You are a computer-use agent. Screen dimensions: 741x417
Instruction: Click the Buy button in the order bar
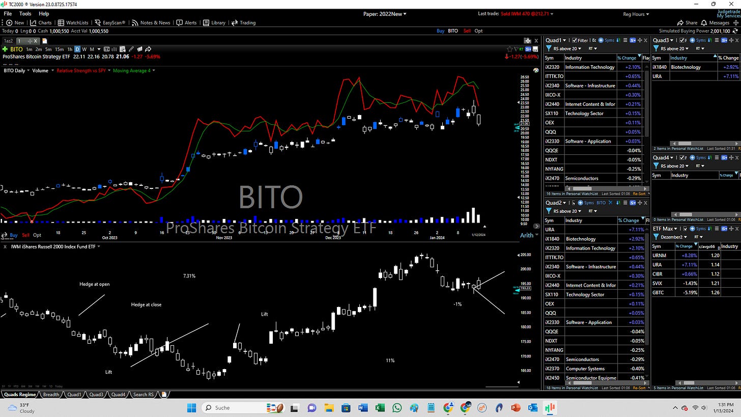coord(440,31)
